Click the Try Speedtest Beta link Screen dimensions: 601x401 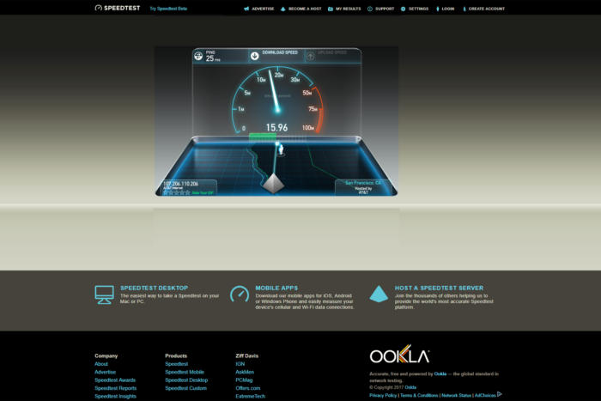click(x=168, y=9)
